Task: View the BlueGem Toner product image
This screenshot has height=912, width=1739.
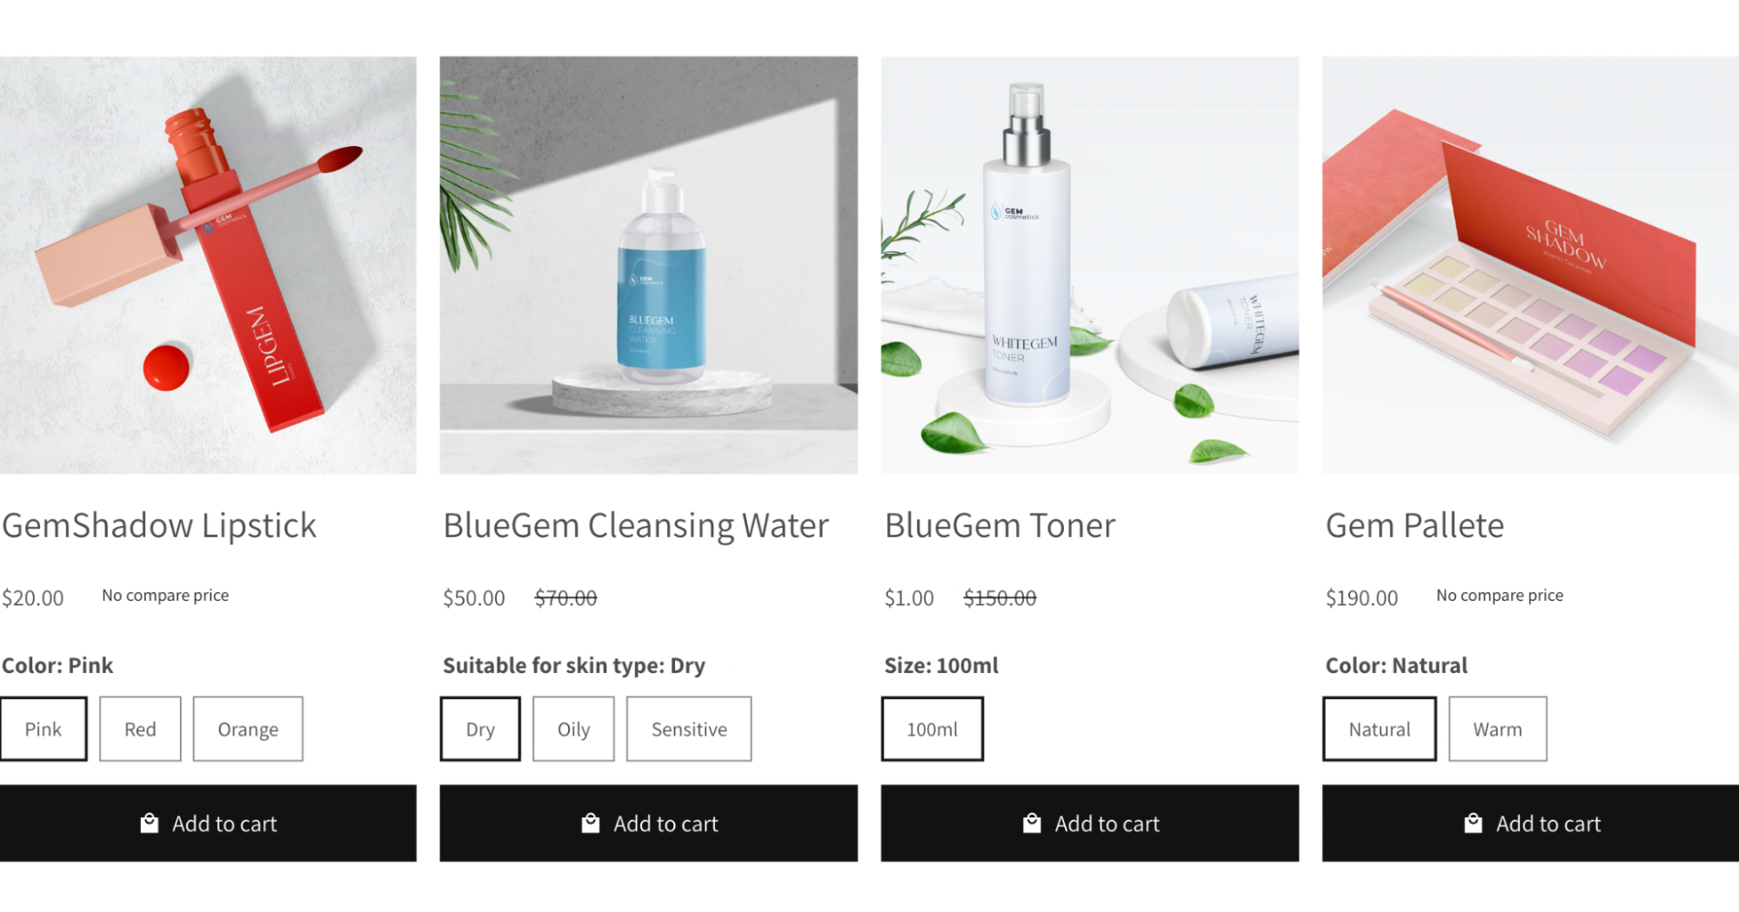Action: 1089,265
